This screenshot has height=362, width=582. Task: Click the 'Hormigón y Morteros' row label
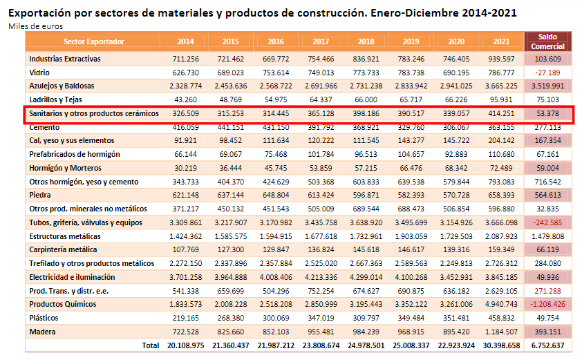[66, 168]
